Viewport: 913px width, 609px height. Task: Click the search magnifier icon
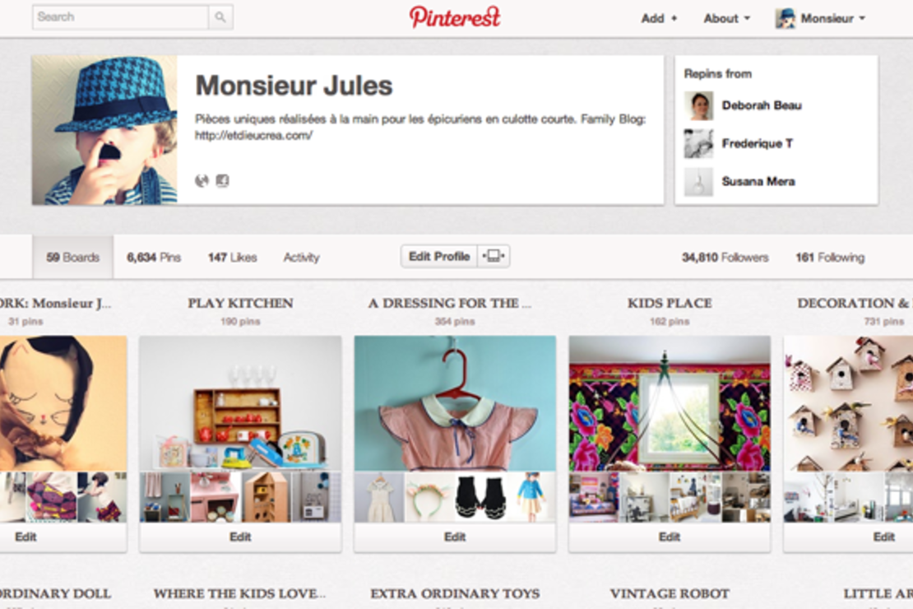[x=220, y=17]
